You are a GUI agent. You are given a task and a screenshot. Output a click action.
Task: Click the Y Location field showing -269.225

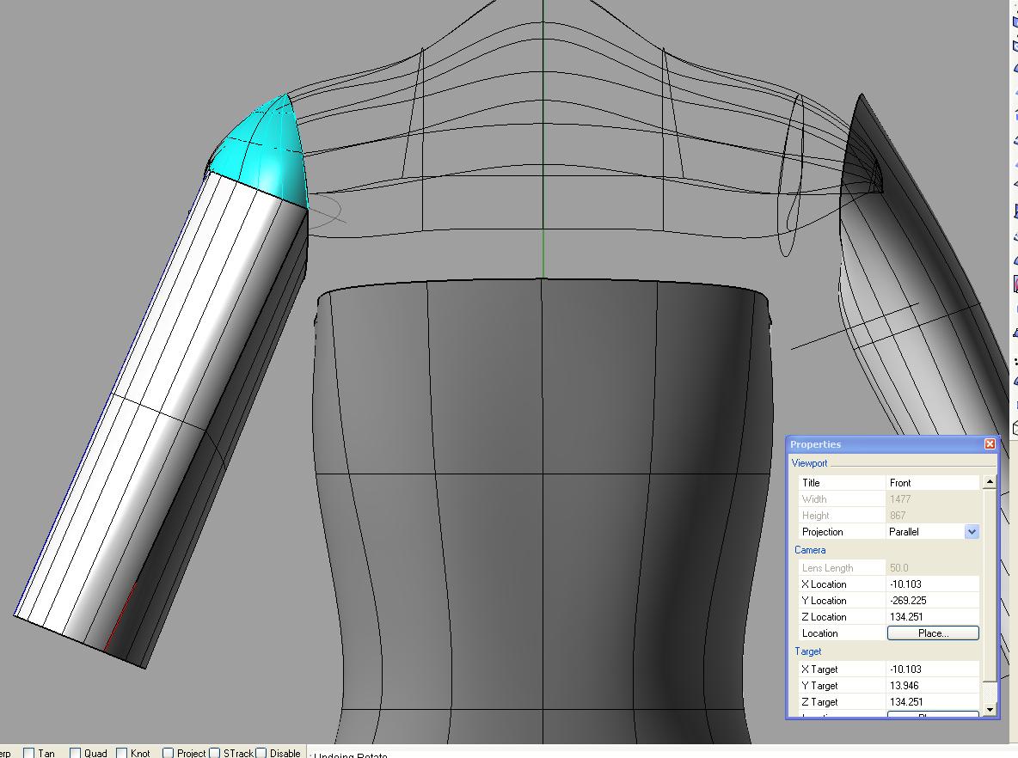pyautogui.click(x=932, y=601)
